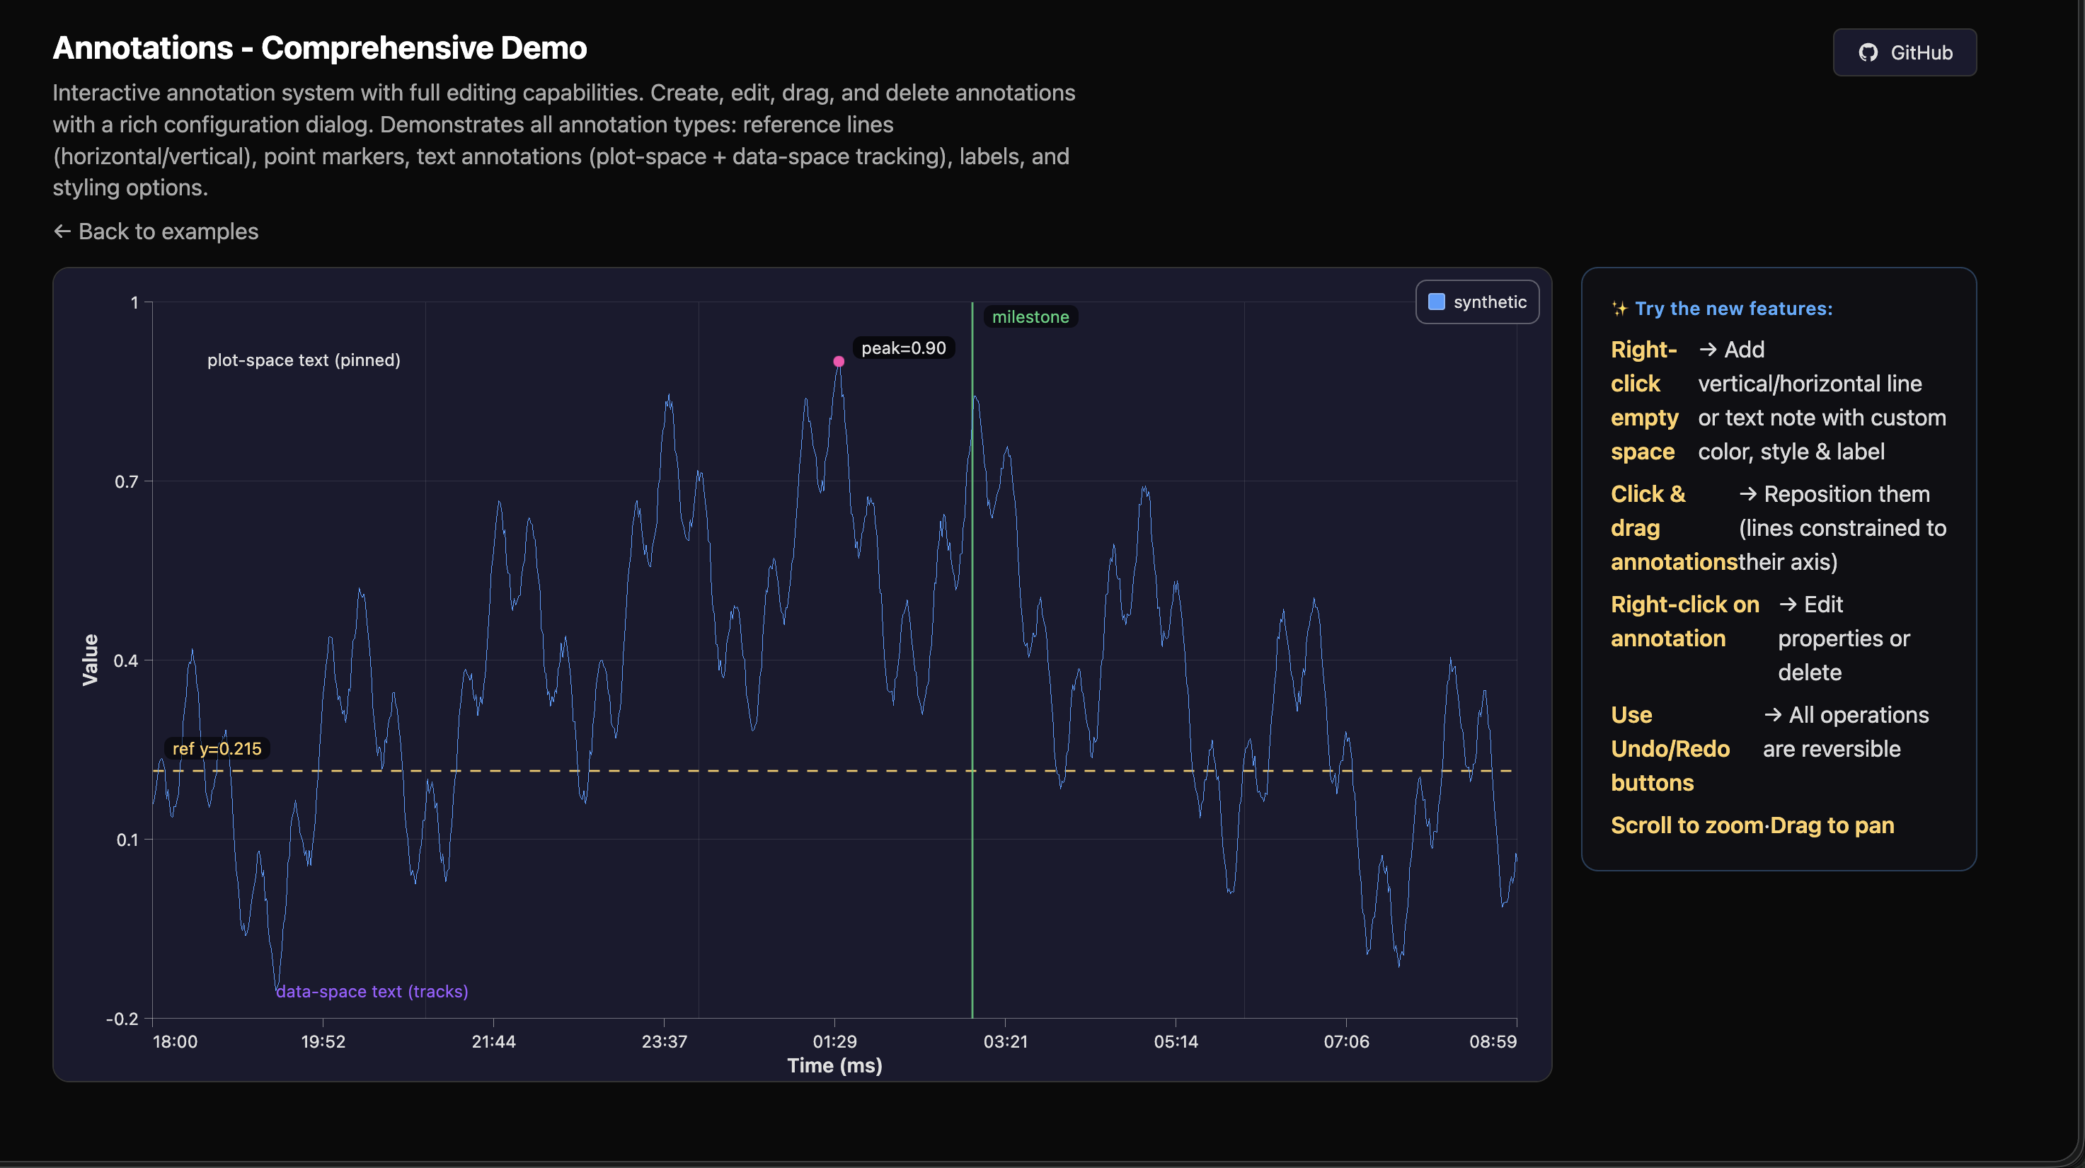Click the blue synthetic legend color swatch
This screenshot has width=2085, height=1168.
click(x=1437, y=302)
